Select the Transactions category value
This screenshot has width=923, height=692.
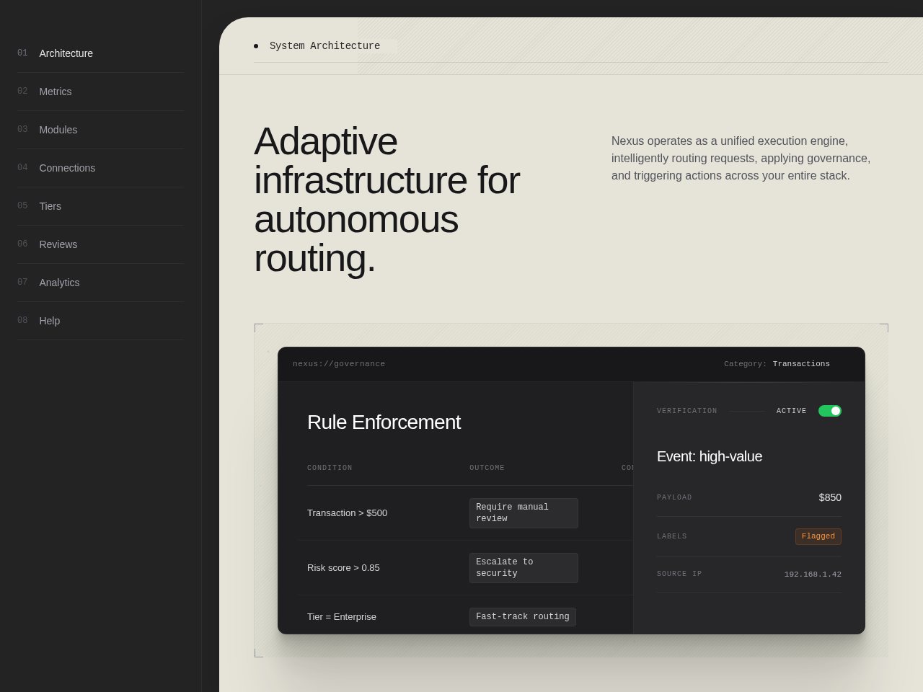click(801, 364)
